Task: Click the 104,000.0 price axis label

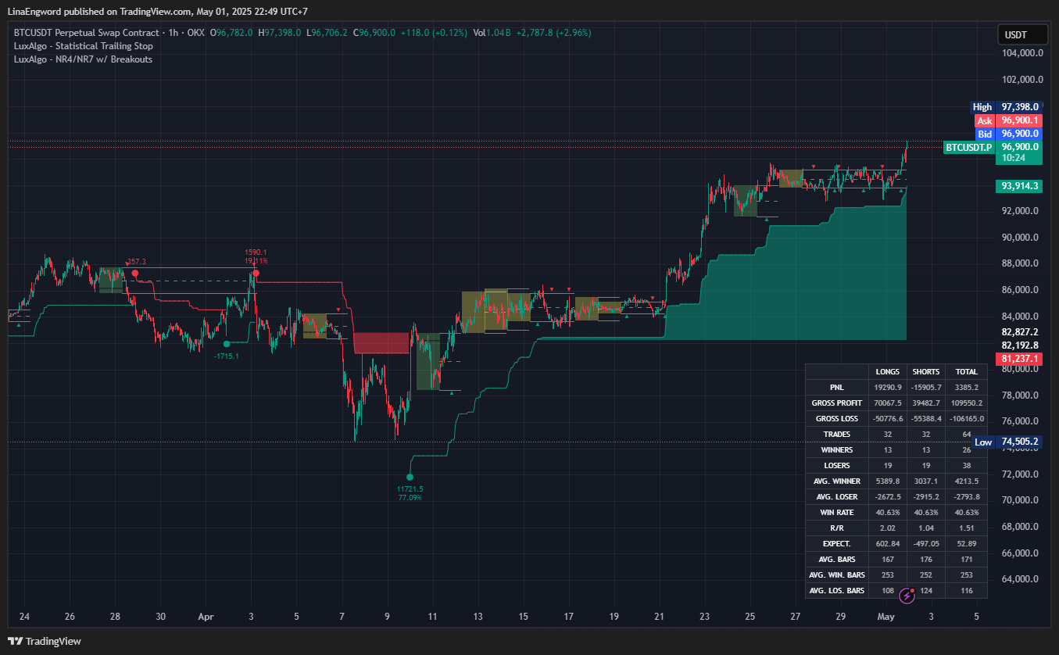Action: [1021, 53]
